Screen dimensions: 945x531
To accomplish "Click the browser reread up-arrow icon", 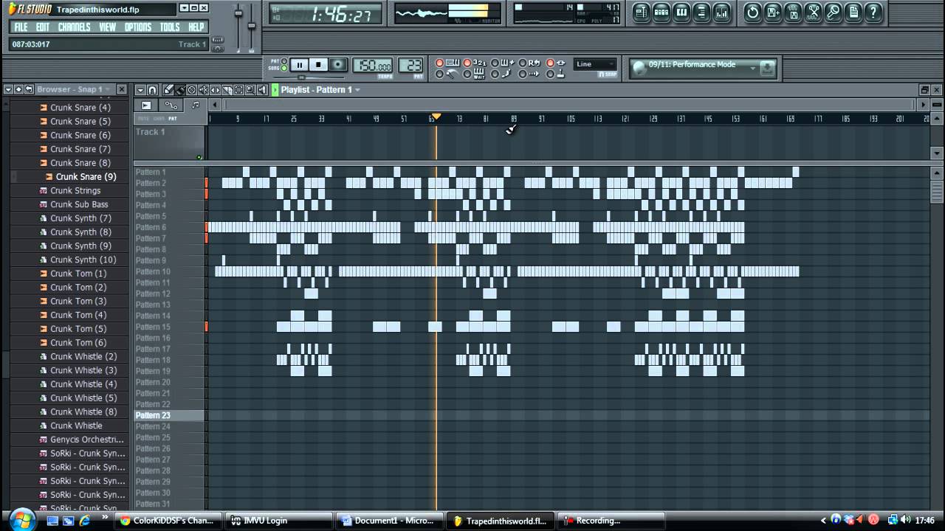I will tap(18, 89).
